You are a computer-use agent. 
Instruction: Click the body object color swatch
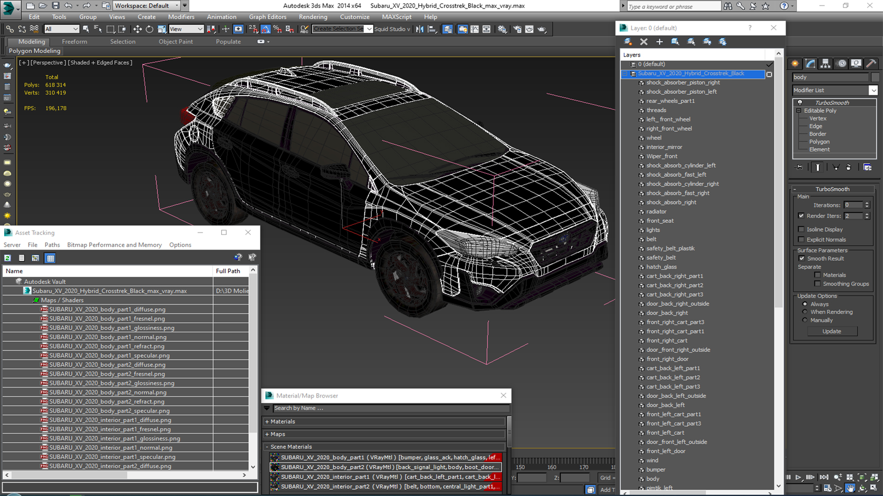[875, 77]
